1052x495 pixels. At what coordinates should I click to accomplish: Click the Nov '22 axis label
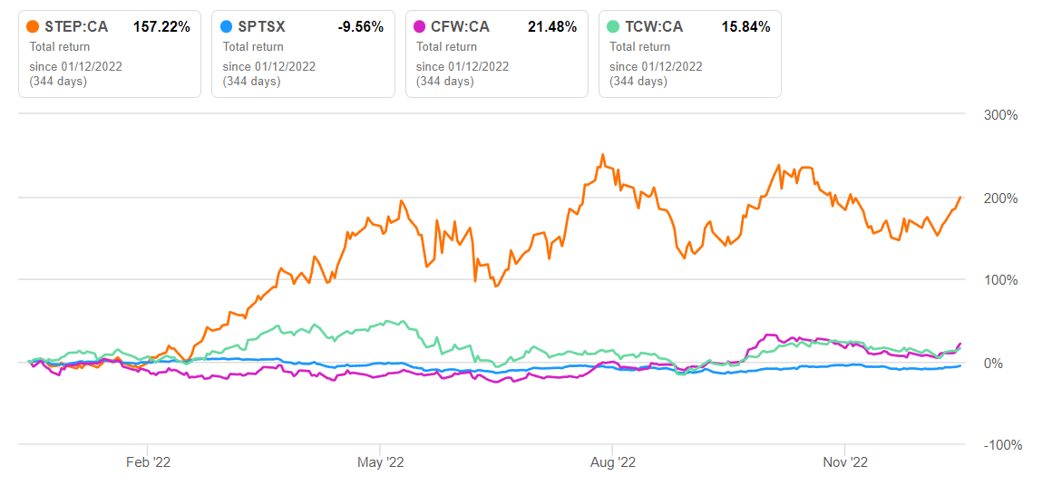845,462
